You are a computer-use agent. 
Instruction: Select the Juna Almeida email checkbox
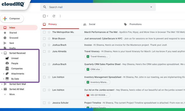(44, 51)
